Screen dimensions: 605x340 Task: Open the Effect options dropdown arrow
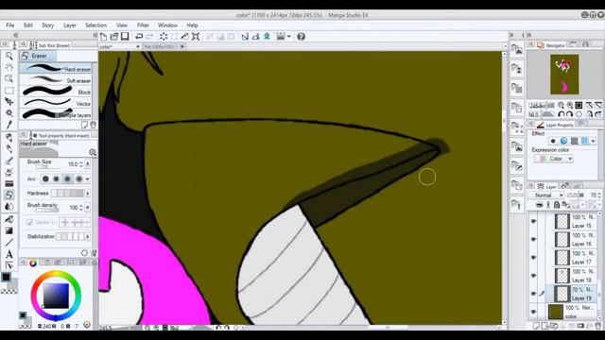coord(593,141)
